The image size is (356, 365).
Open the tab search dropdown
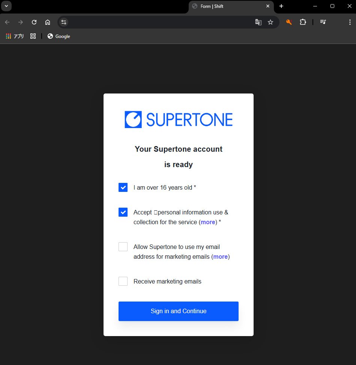click(6, 6)
